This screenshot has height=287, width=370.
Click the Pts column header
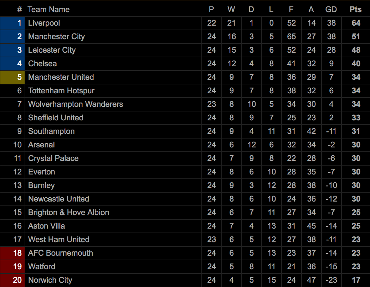tap(355, 9)
